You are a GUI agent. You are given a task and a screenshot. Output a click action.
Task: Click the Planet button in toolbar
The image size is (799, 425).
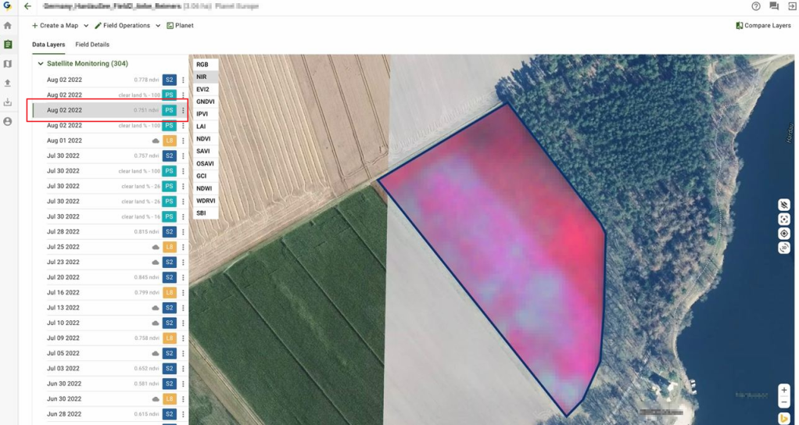click(180, 26)
